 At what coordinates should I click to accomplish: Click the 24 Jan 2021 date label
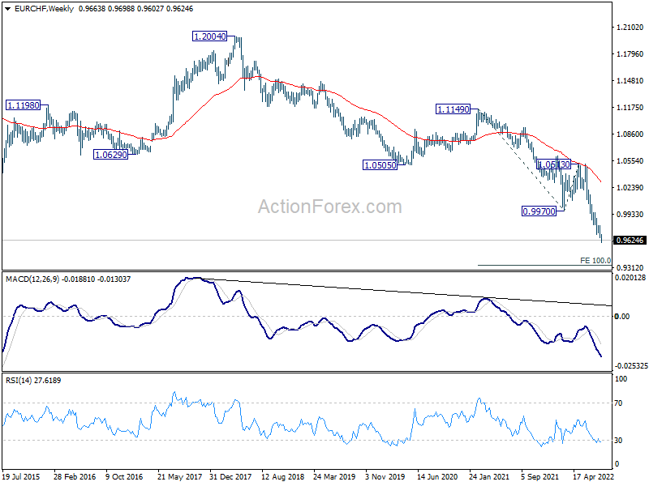pos(489,477)
